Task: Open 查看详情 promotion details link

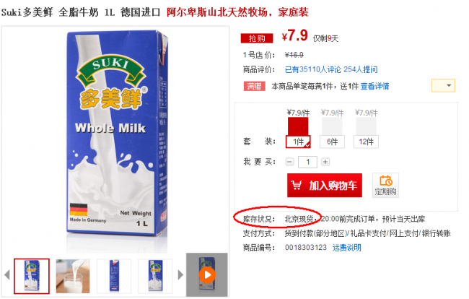Action: [x=374, y=86]
